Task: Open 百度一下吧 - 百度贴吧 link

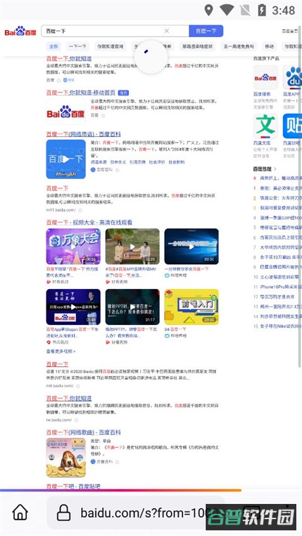Action: tap(73, 486)
